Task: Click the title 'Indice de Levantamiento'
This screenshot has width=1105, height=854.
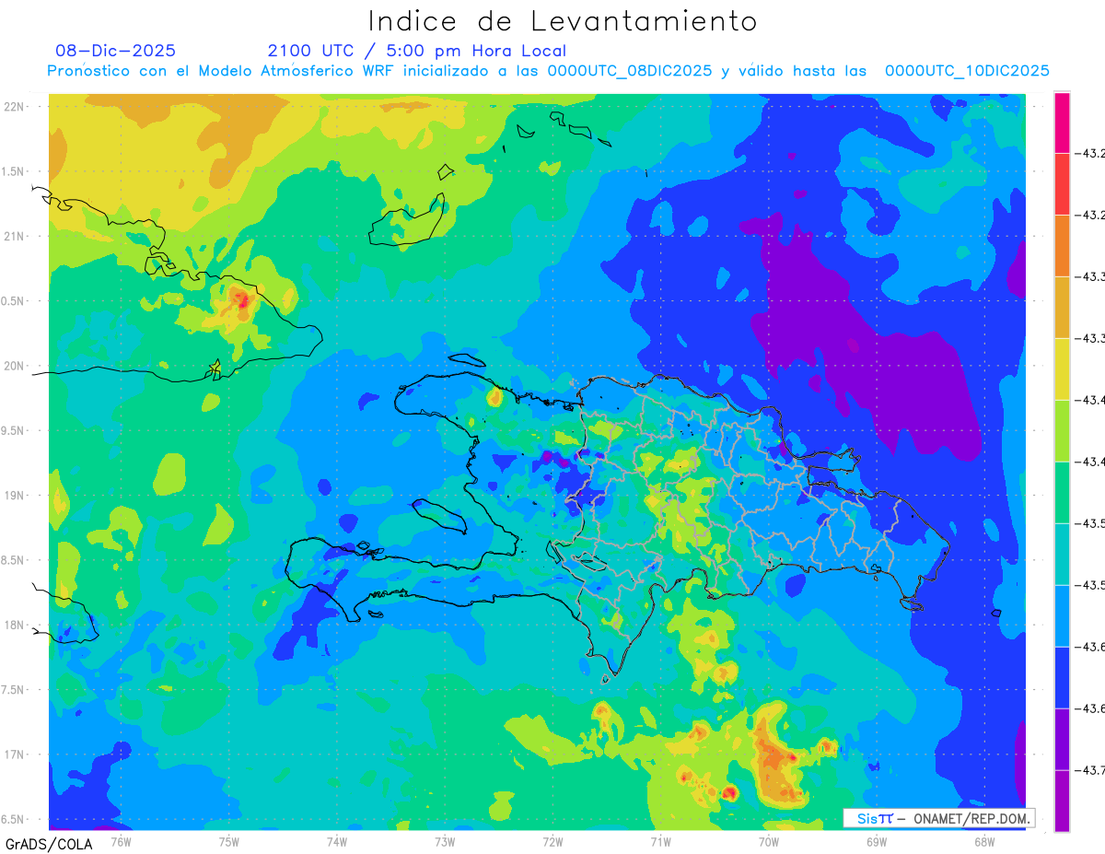Action: pyautogui.click(x=563, y=20)
